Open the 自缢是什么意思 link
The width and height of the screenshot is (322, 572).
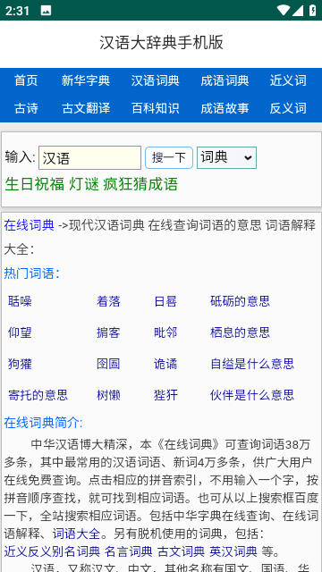pos(252,364)
